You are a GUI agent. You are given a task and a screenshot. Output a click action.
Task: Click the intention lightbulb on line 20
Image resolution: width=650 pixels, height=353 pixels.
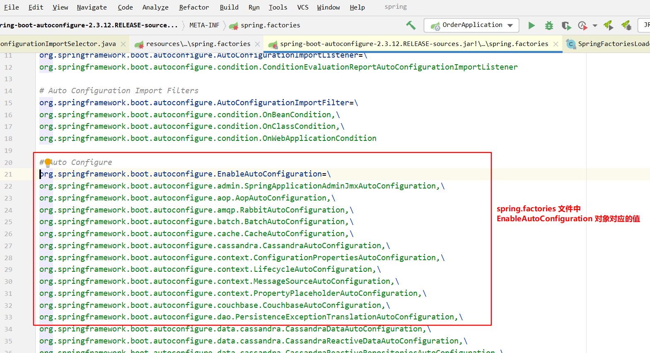pos(48,162)
